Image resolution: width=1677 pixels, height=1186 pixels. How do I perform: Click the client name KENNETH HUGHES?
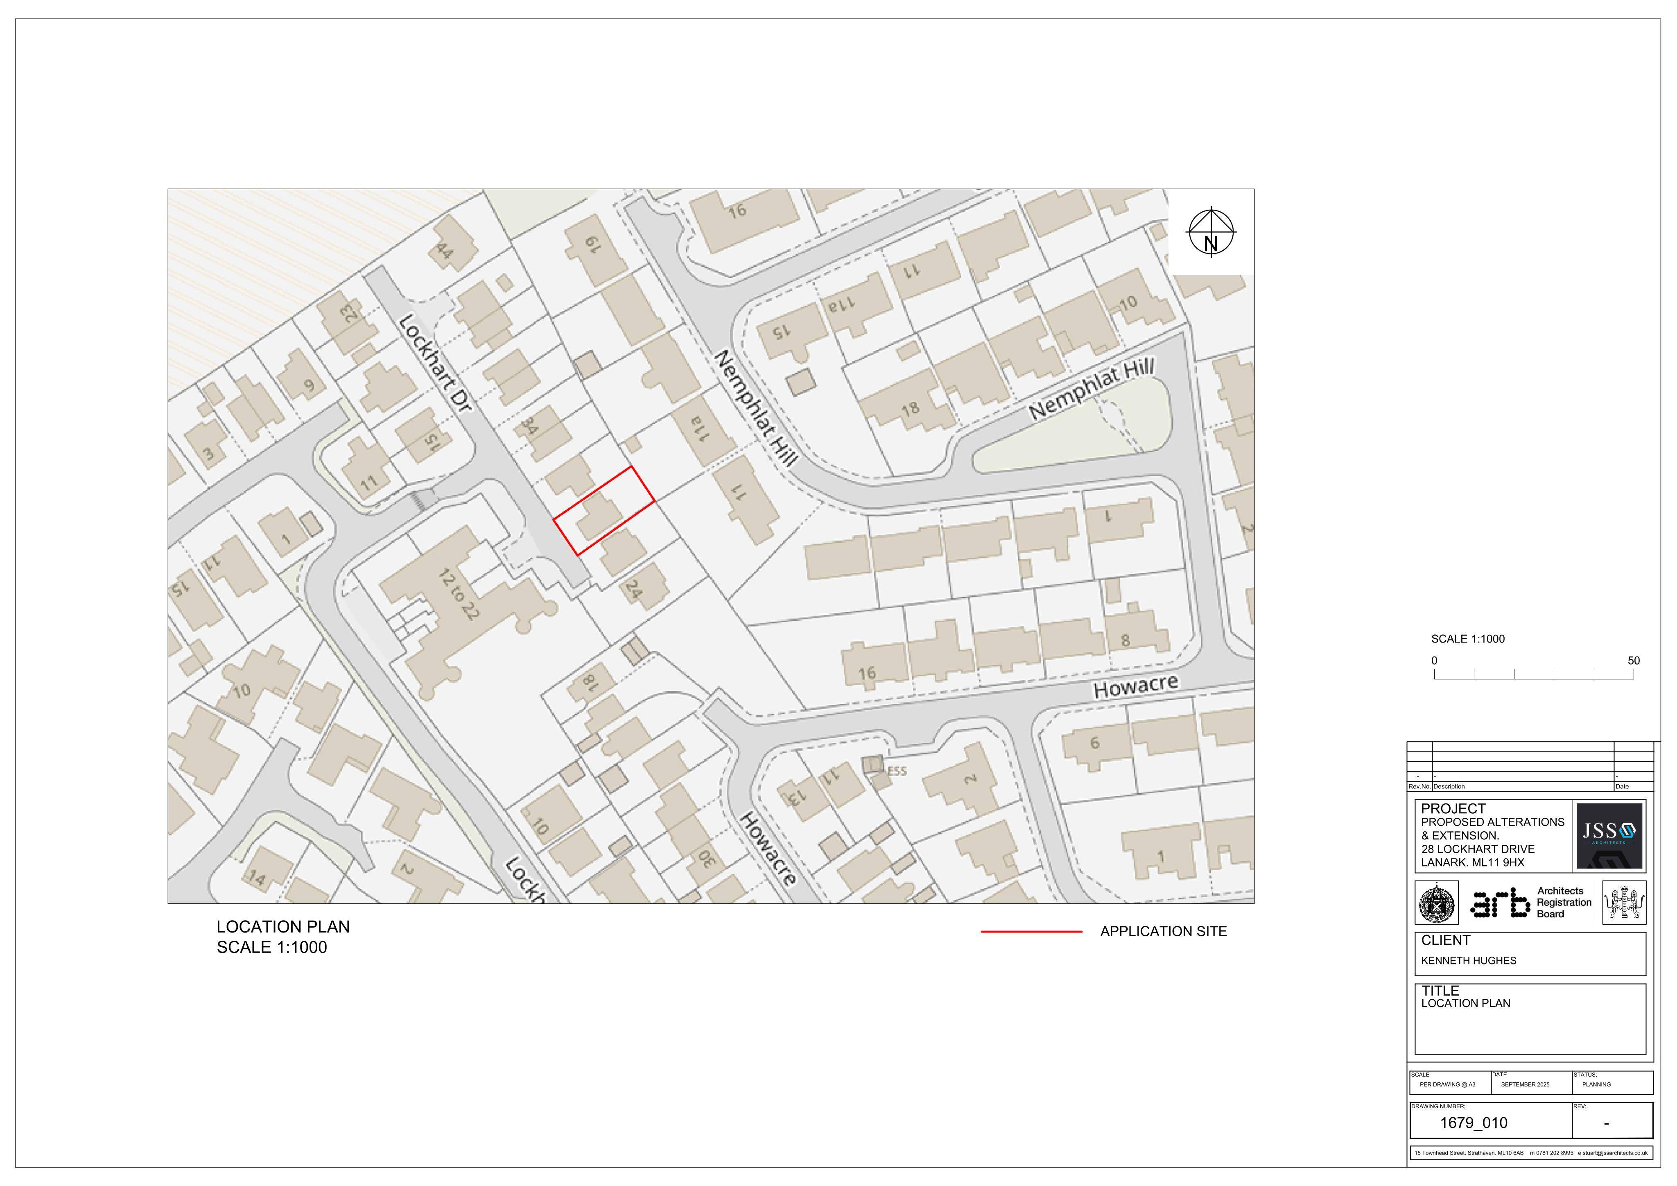pos(1468,961)
